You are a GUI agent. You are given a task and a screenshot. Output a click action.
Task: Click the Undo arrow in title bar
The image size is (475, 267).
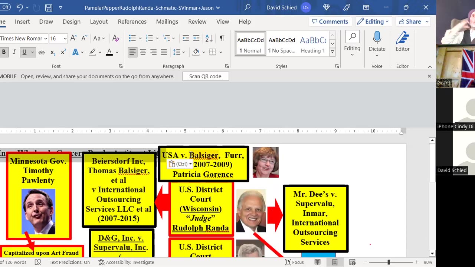click(x=20, y=7)
